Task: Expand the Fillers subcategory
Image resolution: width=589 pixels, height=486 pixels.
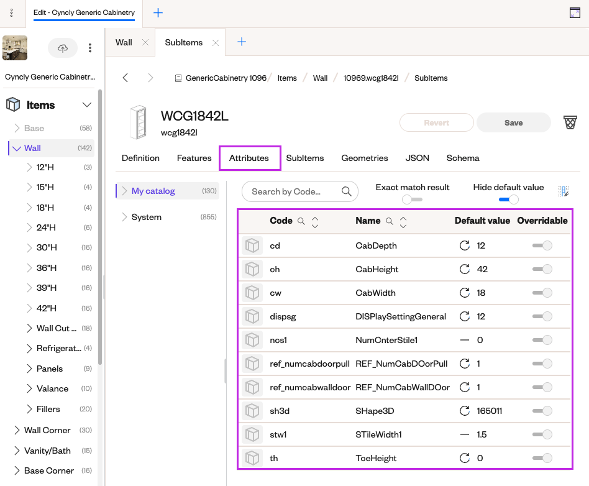Action: coord(29,409)
